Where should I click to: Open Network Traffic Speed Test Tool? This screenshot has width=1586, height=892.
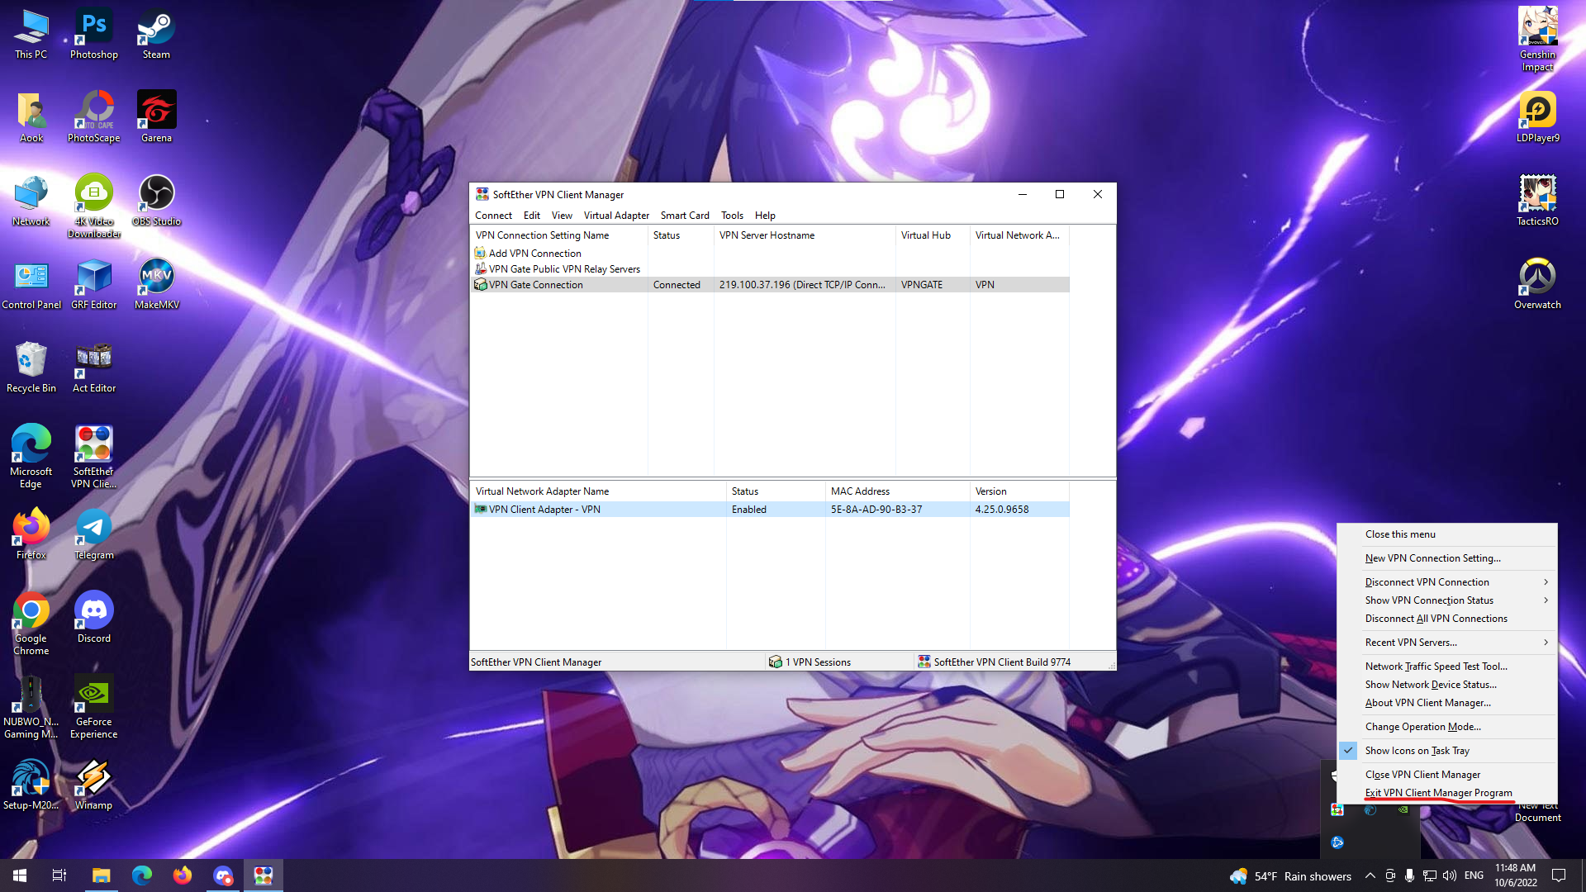[1447, 667]
